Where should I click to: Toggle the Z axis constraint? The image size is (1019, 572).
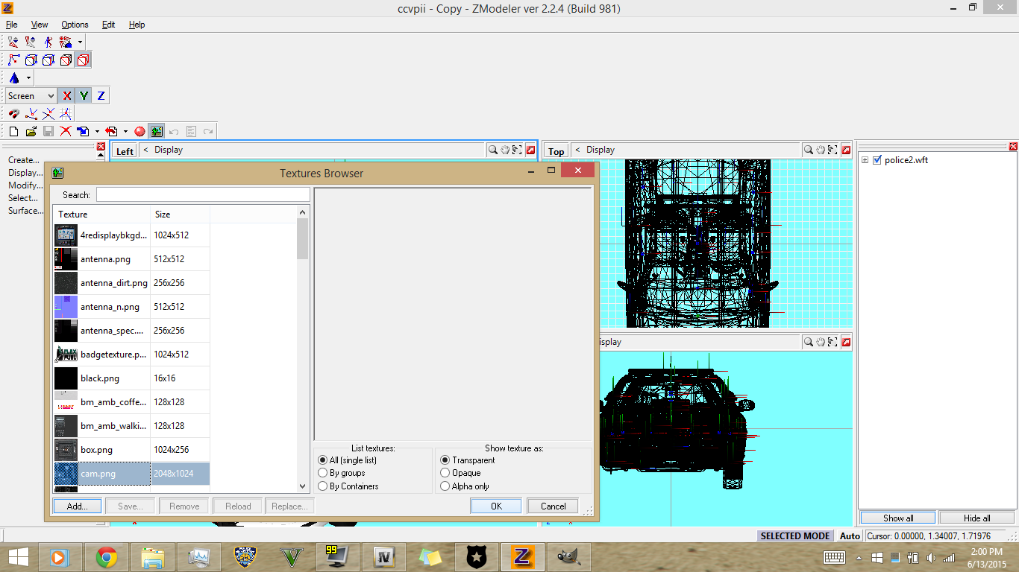coord(101,96)
